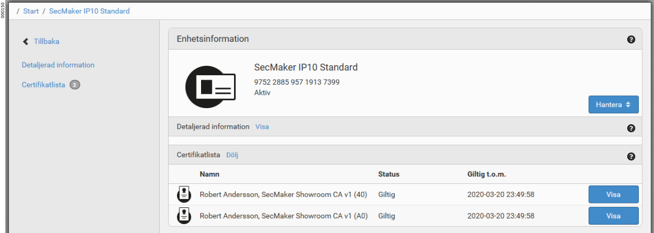Open the Hantera dropdown menu
This screenshot has height=233, width=654.
(613, 105)
